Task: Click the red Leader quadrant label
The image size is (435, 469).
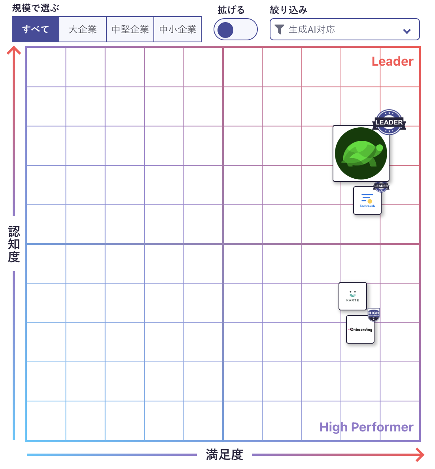Action: [392, 61]
